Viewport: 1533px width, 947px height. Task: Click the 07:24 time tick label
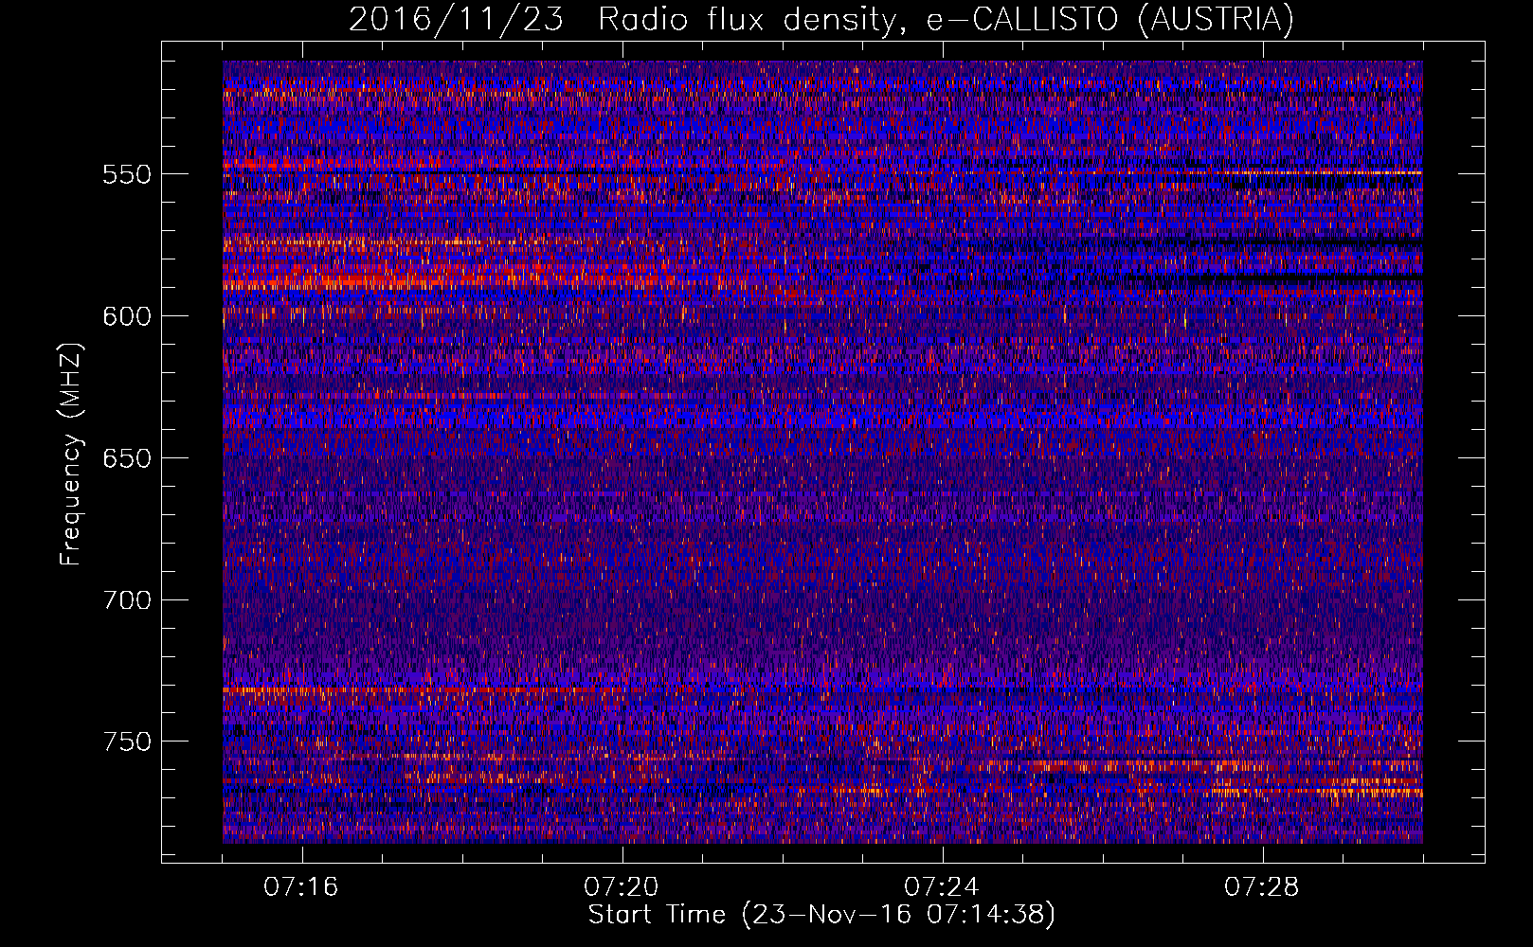coord(942,887)
